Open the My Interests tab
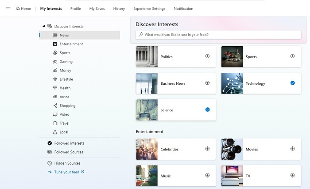The width and height of the screenshot is (310, 189). pyautogui.click(x=51, y=8)
